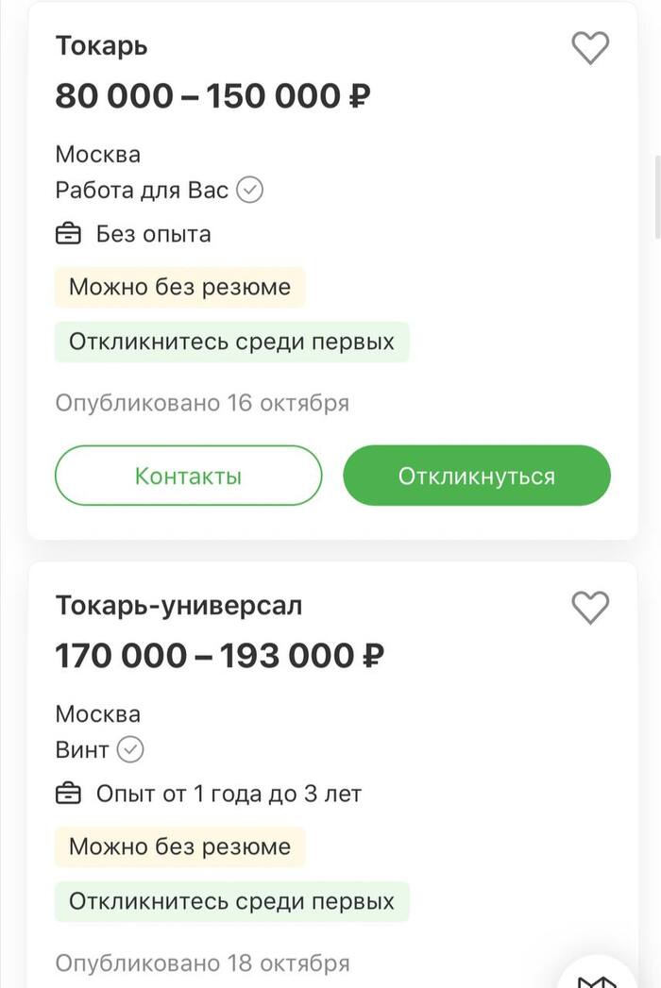
Task: Click verified checkmark beside Винт
Action: pyautogui.click(x=130, y=750)
